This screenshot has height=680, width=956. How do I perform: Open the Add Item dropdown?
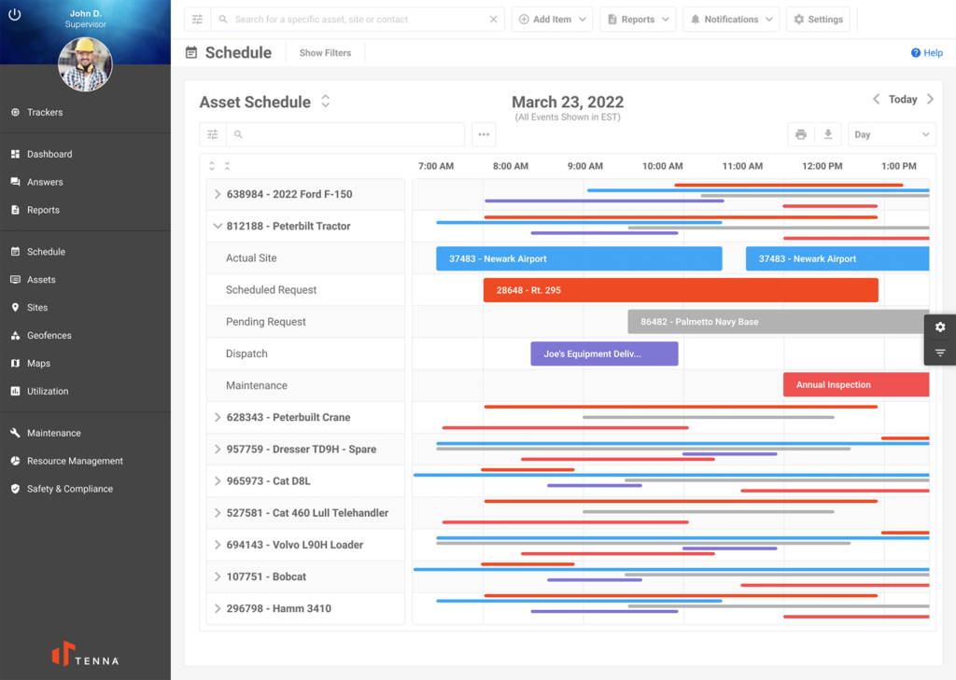552,20
